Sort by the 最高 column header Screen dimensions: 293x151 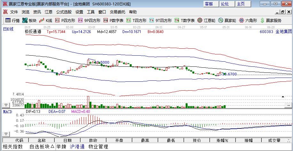tap(145, 141)
